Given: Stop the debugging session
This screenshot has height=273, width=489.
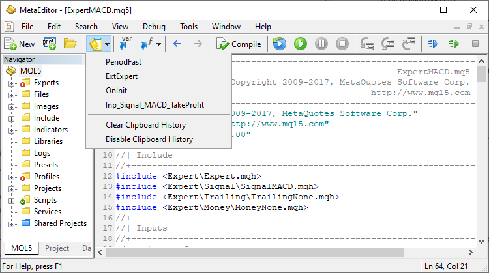Looking at the screenshot, I should (x=342, y=44).
